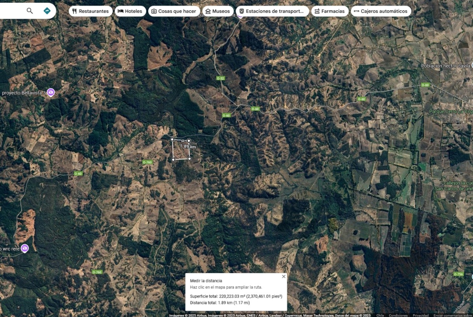473x317 pixels.
Task: Filter map by Restaurantes
Action: pyautogui.click(x=91, y=11)
